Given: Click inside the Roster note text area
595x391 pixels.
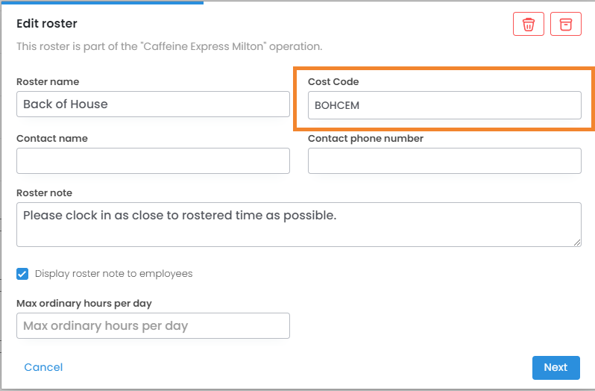Looking at the screenshot, I should coord(298,224).
